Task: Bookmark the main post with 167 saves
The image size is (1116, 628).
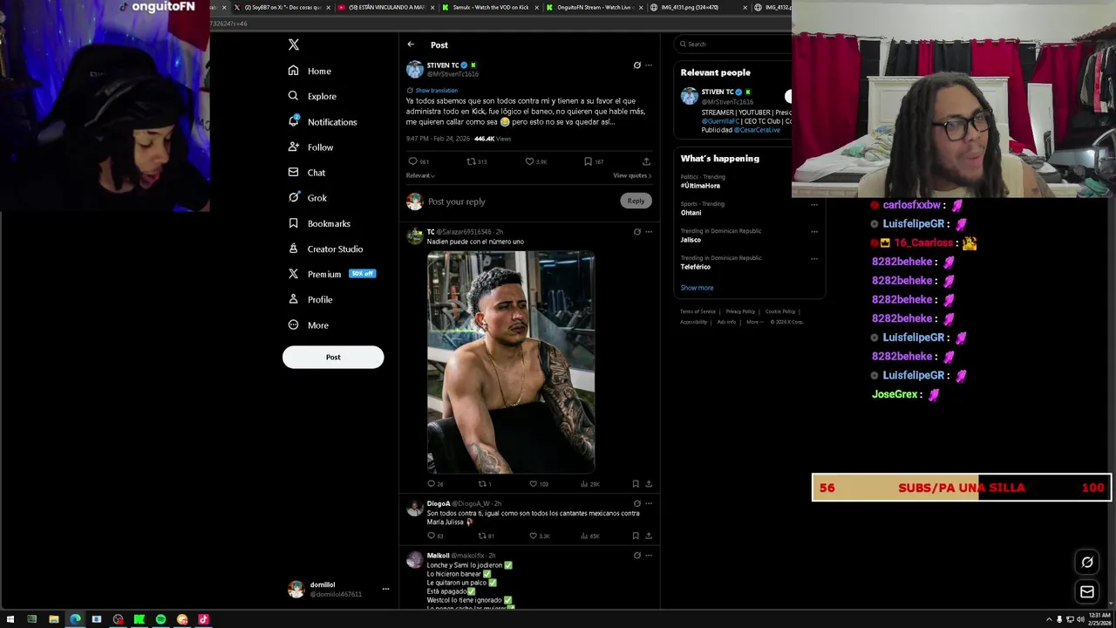Action: (x=588, y=161)
